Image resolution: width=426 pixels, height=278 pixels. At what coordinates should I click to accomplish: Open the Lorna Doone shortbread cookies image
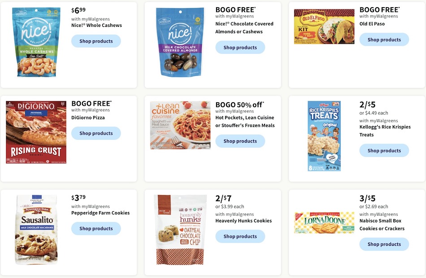(324, 222)
